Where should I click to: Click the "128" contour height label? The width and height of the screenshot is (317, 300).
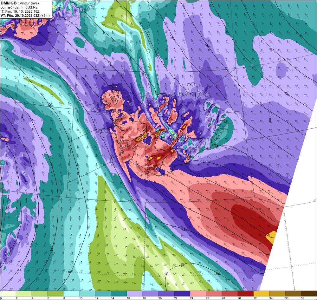click(x=97, y=72)
